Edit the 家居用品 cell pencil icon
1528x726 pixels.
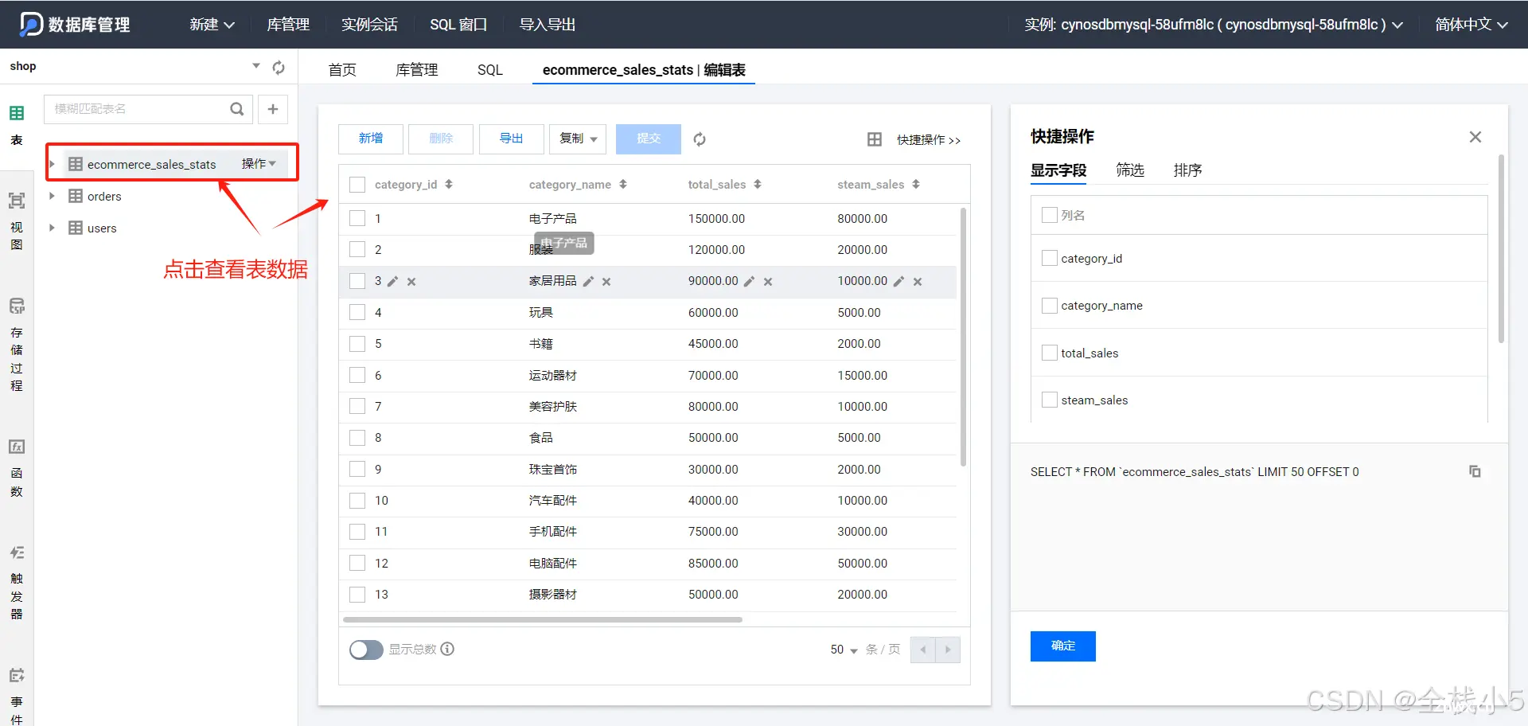click(x=589, y=281)
